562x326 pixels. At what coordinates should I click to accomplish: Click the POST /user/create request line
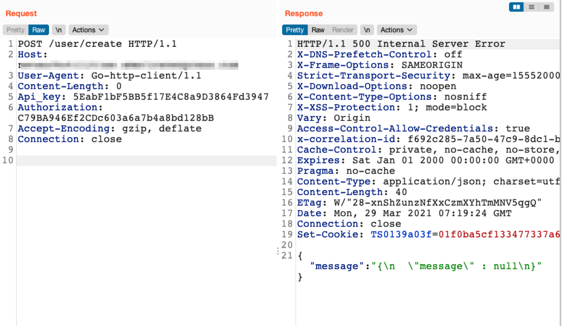[97, 44]
